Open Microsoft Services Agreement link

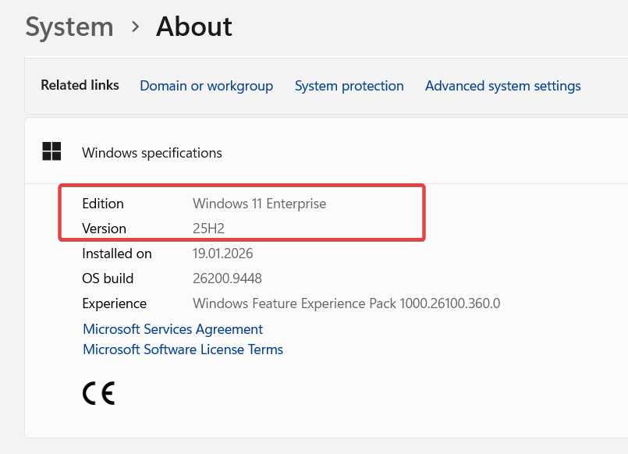click(x=172, y=329)
